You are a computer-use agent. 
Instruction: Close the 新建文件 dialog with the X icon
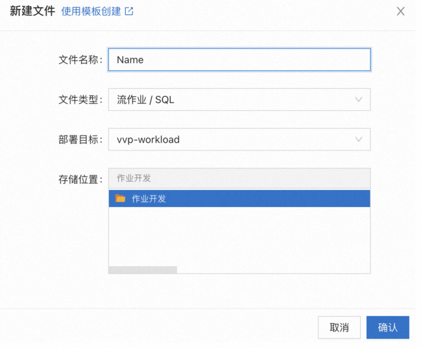(400, 11)
